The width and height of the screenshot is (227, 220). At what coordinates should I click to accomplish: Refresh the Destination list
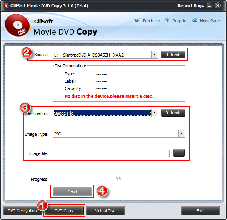coord(173,113)
